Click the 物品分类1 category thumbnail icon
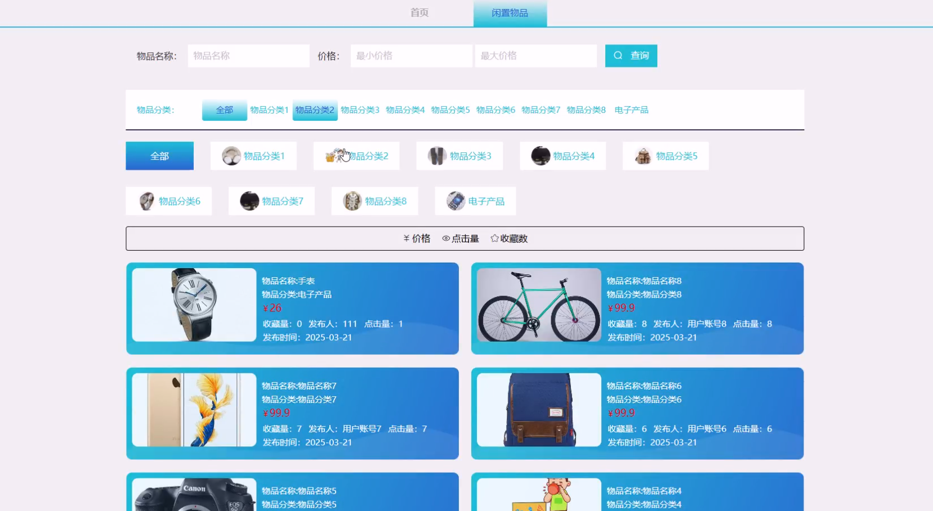Screen dimensions: 933x511 (231, 156)
